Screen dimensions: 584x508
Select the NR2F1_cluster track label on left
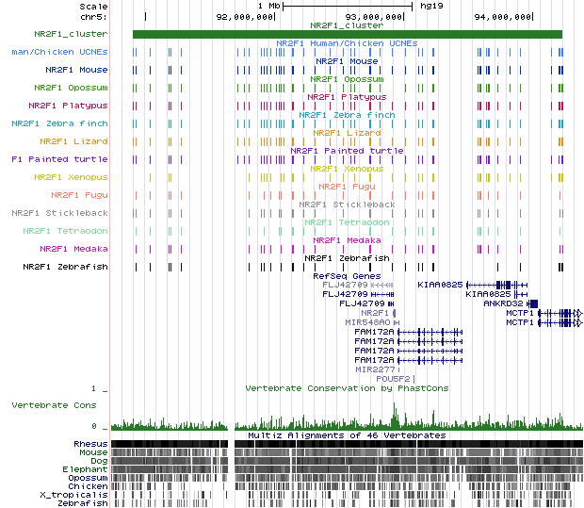[70, 34]
